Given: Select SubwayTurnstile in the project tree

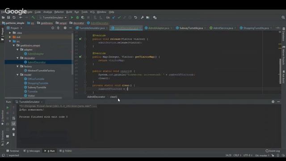Looking at the screenshot, I should (37, 88).
